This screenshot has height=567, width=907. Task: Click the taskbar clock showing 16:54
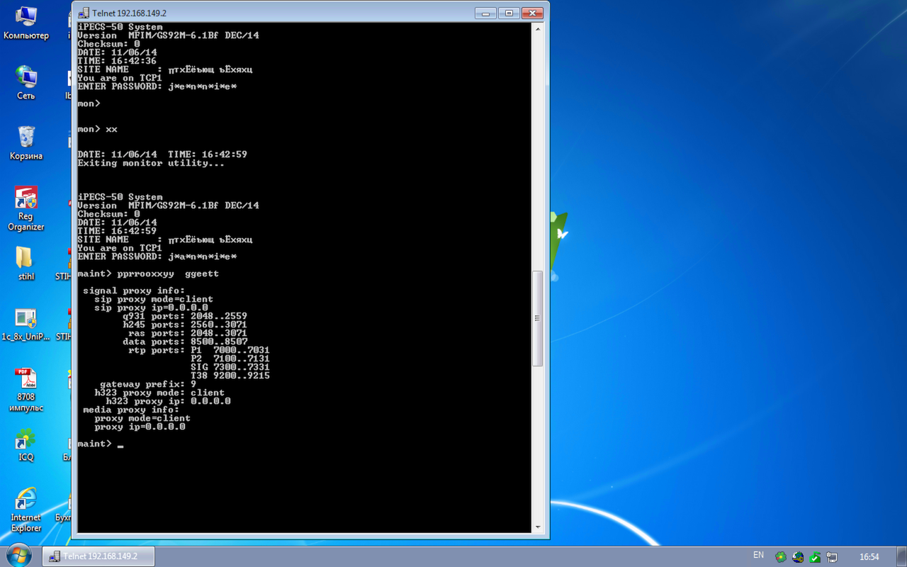(869, 557)
